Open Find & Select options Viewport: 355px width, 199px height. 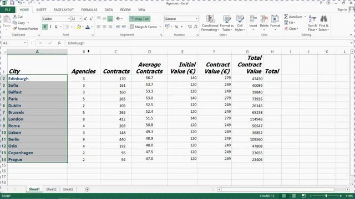(x=324, y=23)
